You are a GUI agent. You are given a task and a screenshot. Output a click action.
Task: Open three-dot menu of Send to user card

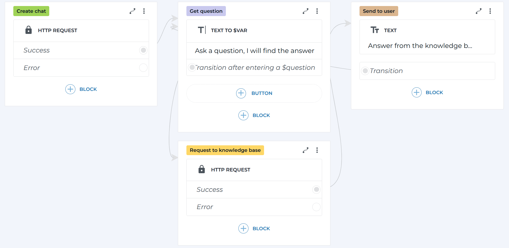tap(490, 11)
